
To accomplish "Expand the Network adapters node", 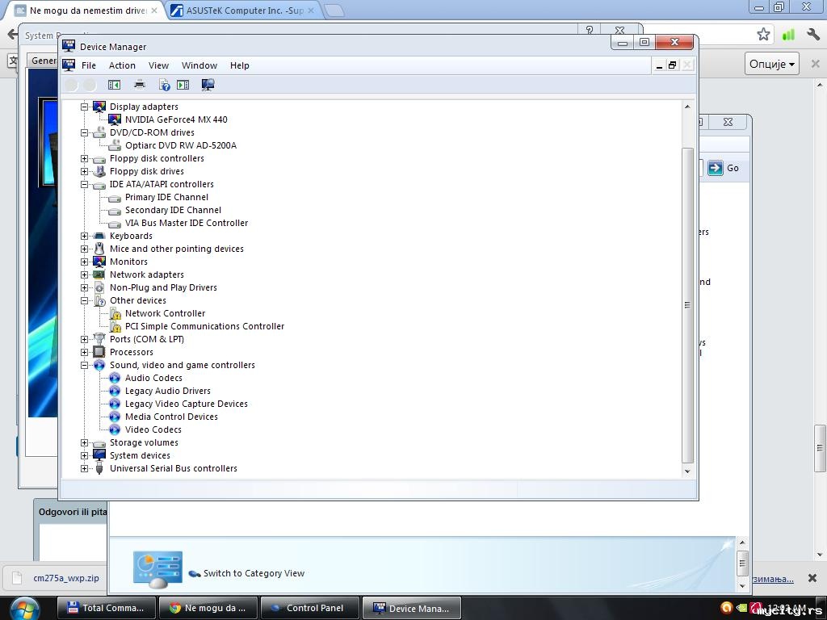I will coord(84,274).
